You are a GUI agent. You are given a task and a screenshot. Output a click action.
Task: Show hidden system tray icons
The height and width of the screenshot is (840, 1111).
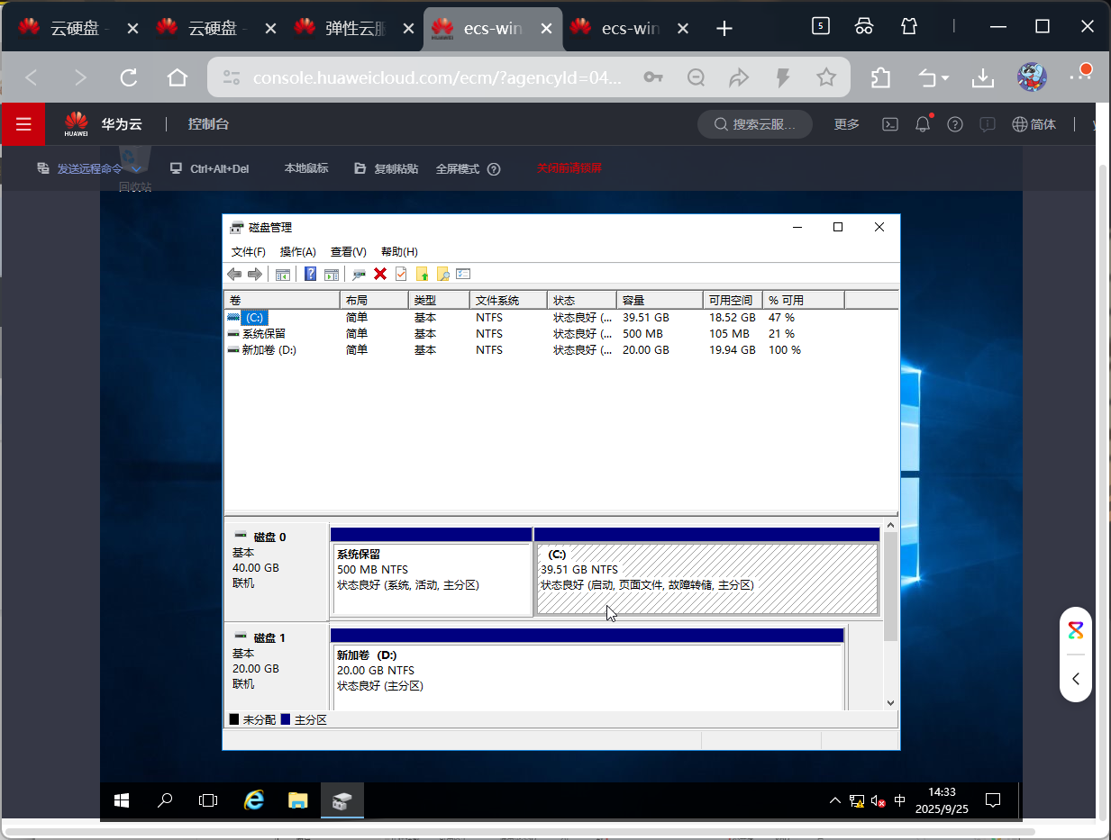coord(834,800)
